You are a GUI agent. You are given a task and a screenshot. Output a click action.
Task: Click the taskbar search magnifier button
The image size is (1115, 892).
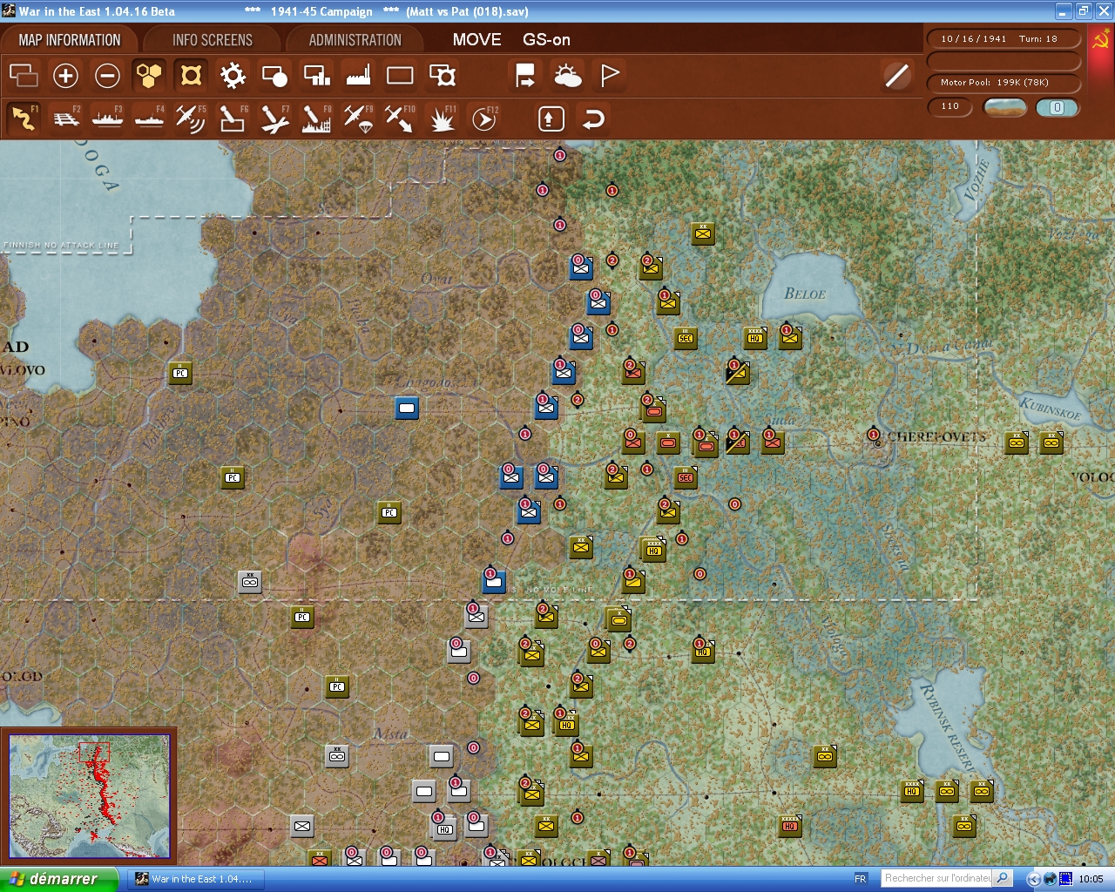tap(1003, 878)
